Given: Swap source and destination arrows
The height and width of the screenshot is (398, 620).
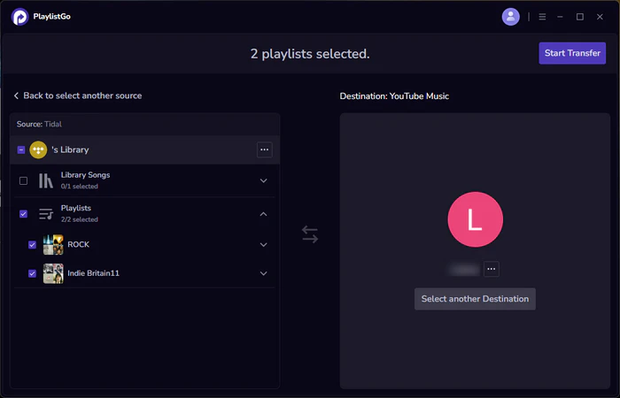Looking at the screenshot, I should pos(310,234).
